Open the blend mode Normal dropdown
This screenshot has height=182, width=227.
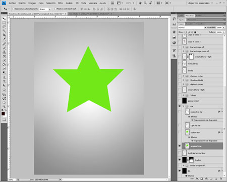pyautogui.click(x=192, y=27)
